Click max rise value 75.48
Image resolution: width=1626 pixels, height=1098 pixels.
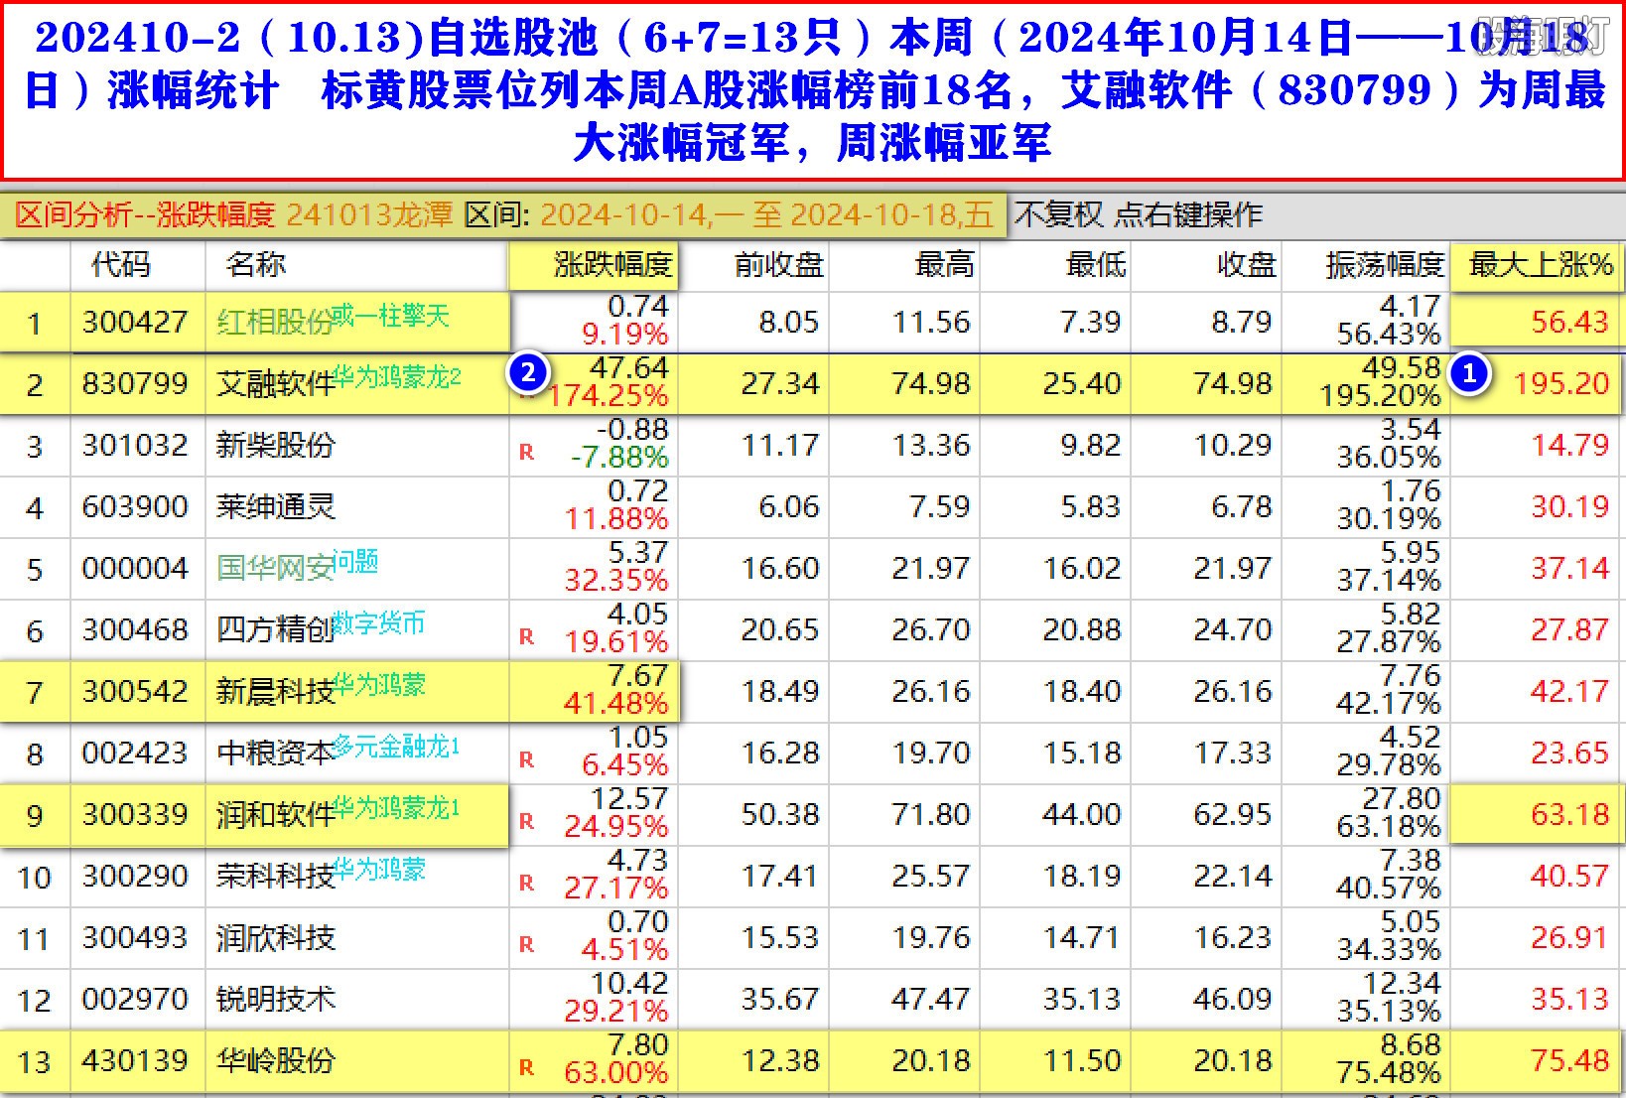1569,1061
